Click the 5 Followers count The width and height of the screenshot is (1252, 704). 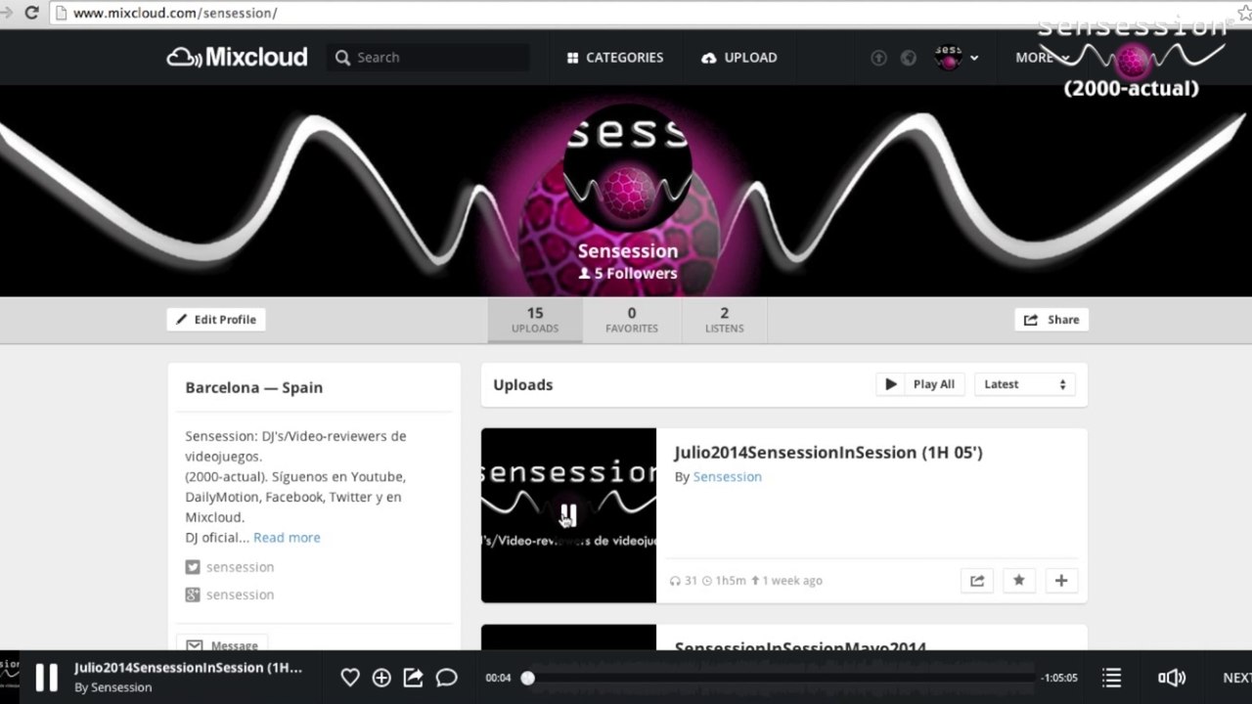pyautogui.click(x=628, y=274)
